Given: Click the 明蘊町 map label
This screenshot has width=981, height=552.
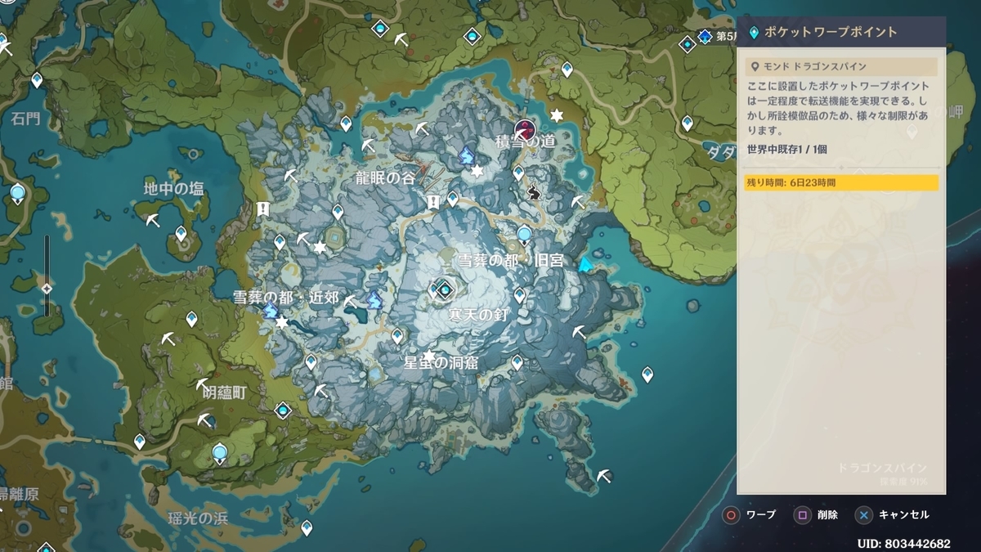Looking at the screenshot, I should pyautogui.click(x=224, y=393).
